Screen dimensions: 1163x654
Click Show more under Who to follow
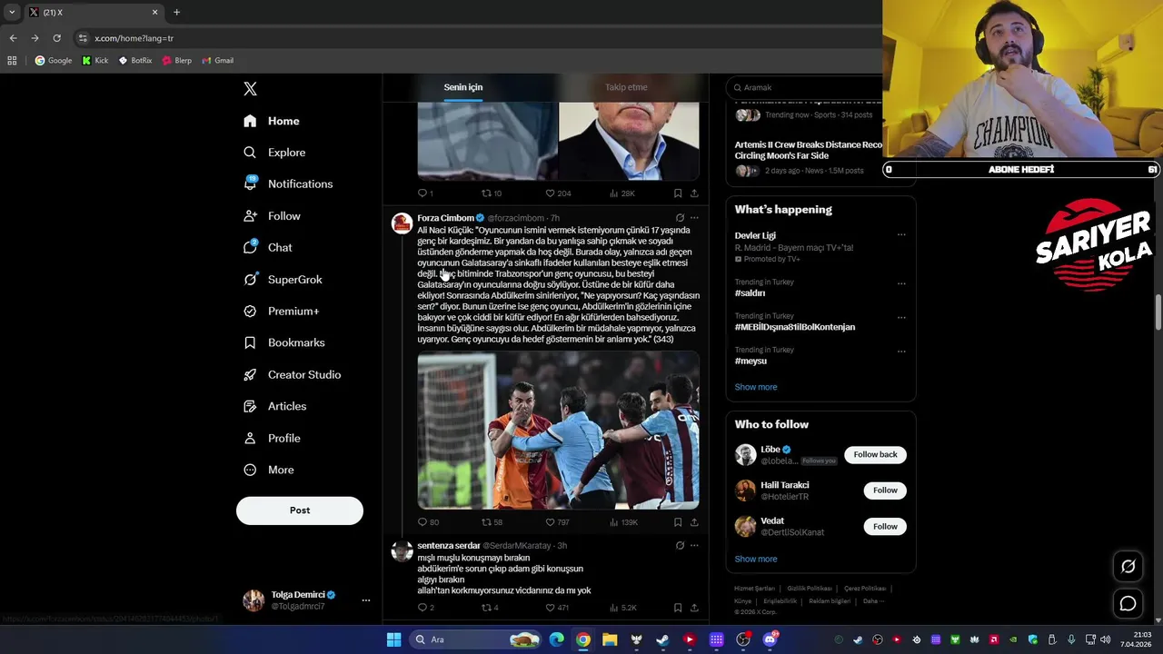point(756,559)
